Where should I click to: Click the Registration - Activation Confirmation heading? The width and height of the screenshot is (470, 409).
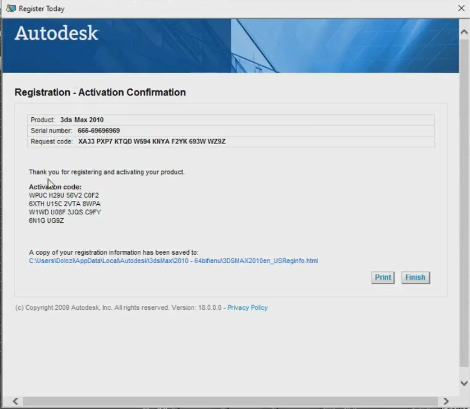(100, 92)
